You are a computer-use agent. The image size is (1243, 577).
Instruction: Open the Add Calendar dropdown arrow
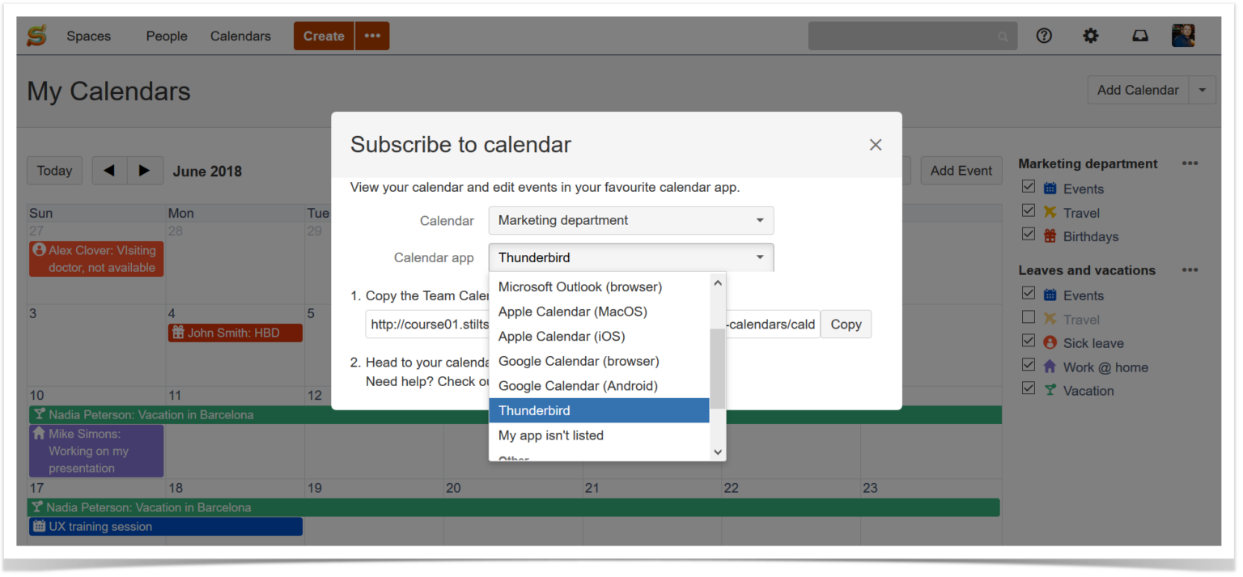coord(1203,90)
